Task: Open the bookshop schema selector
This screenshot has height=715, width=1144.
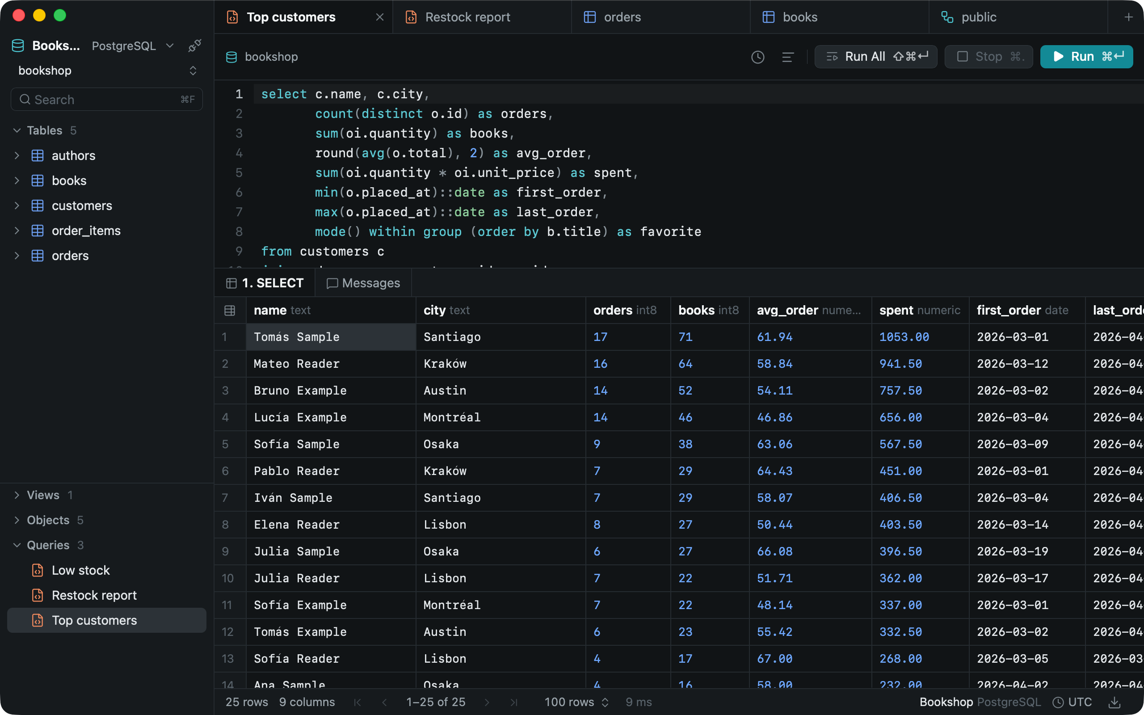Action: click(107, 71)
